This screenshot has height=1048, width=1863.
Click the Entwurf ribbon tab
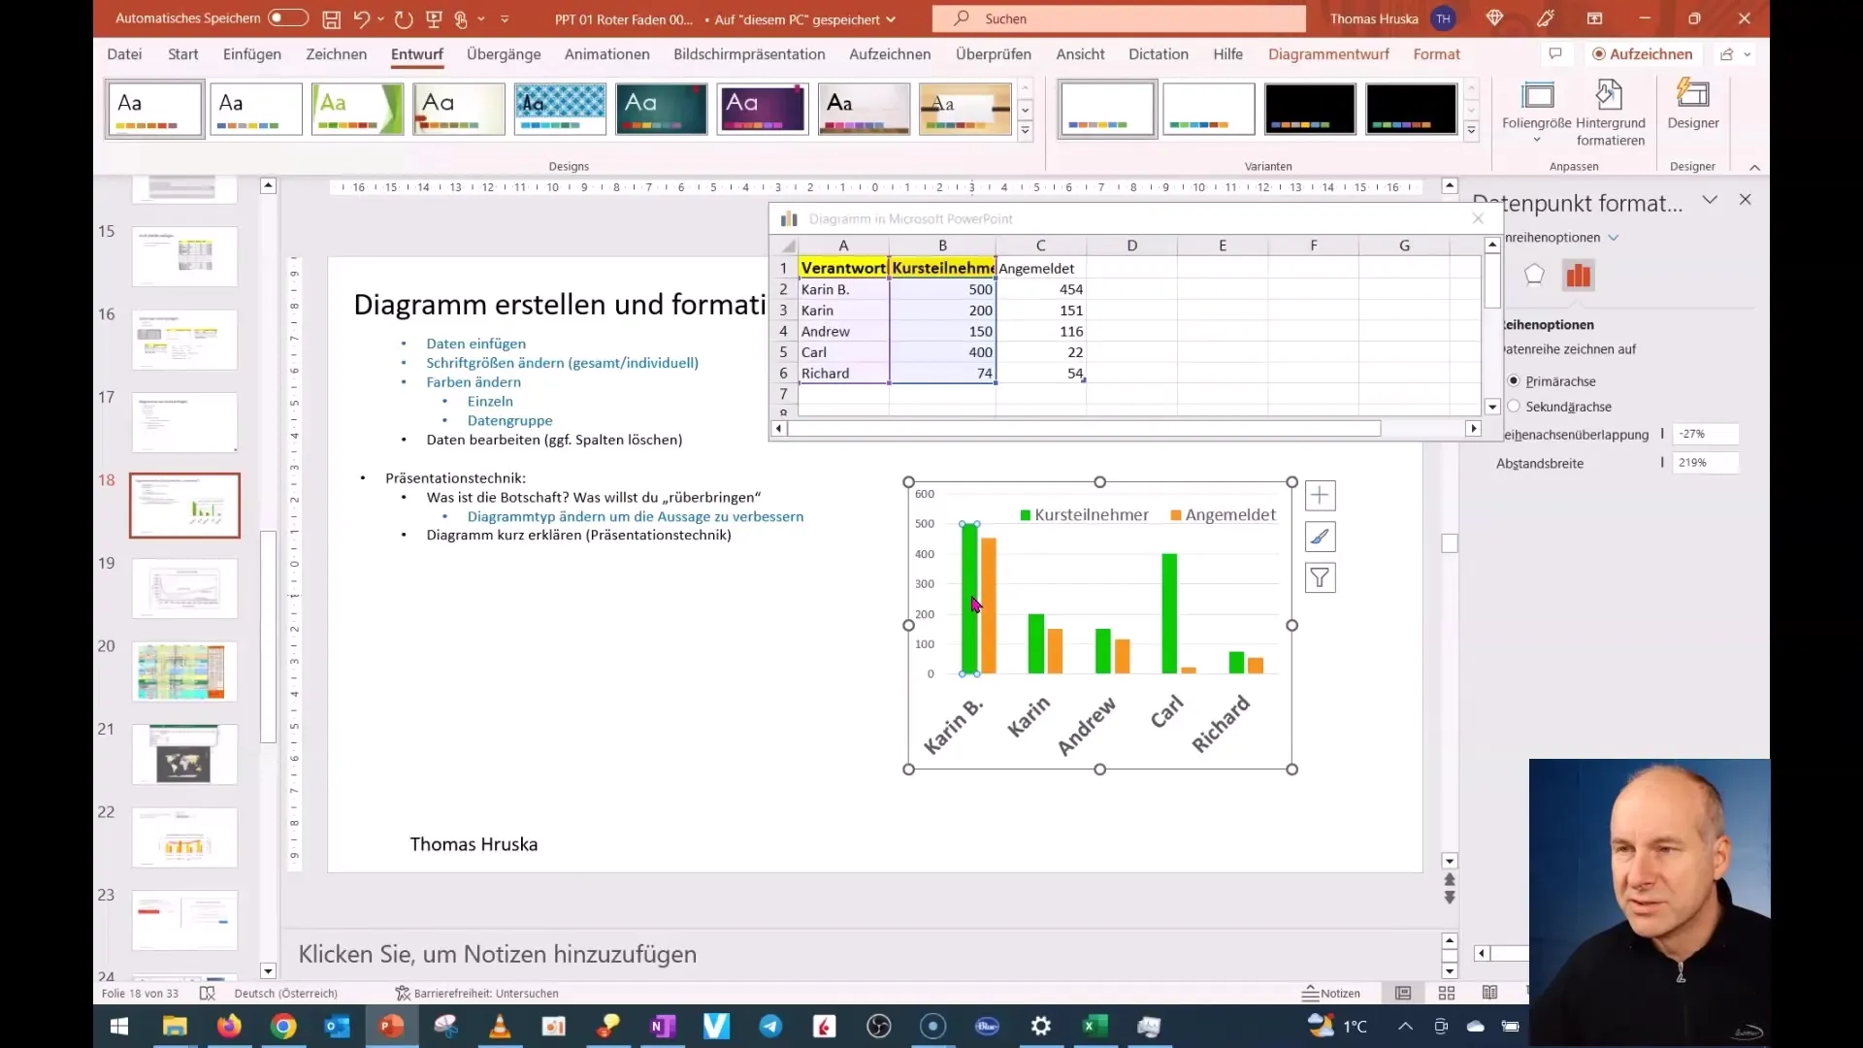(x=417, y=53)
